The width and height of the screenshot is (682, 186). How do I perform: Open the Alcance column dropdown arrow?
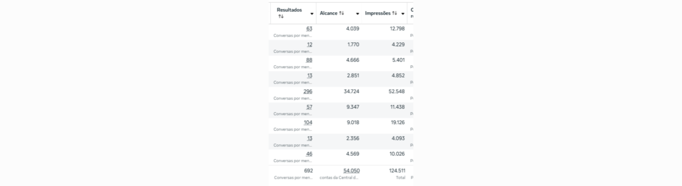click(x=357, y=14)
